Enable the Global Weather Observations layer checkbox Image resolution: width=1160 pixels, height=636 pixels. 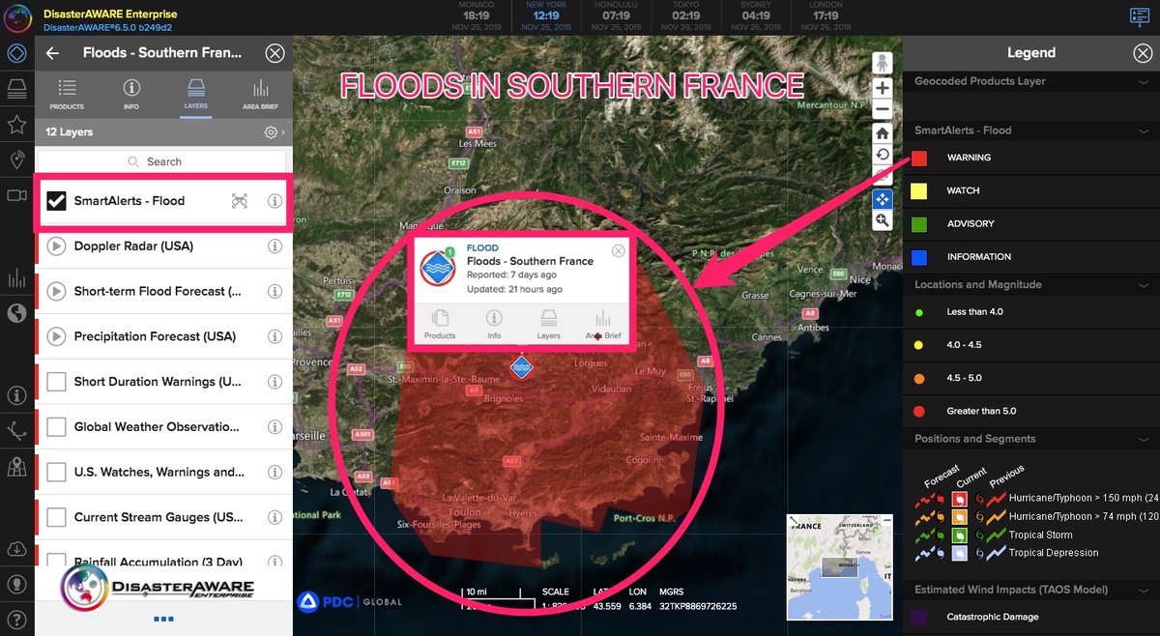(56, 427)
